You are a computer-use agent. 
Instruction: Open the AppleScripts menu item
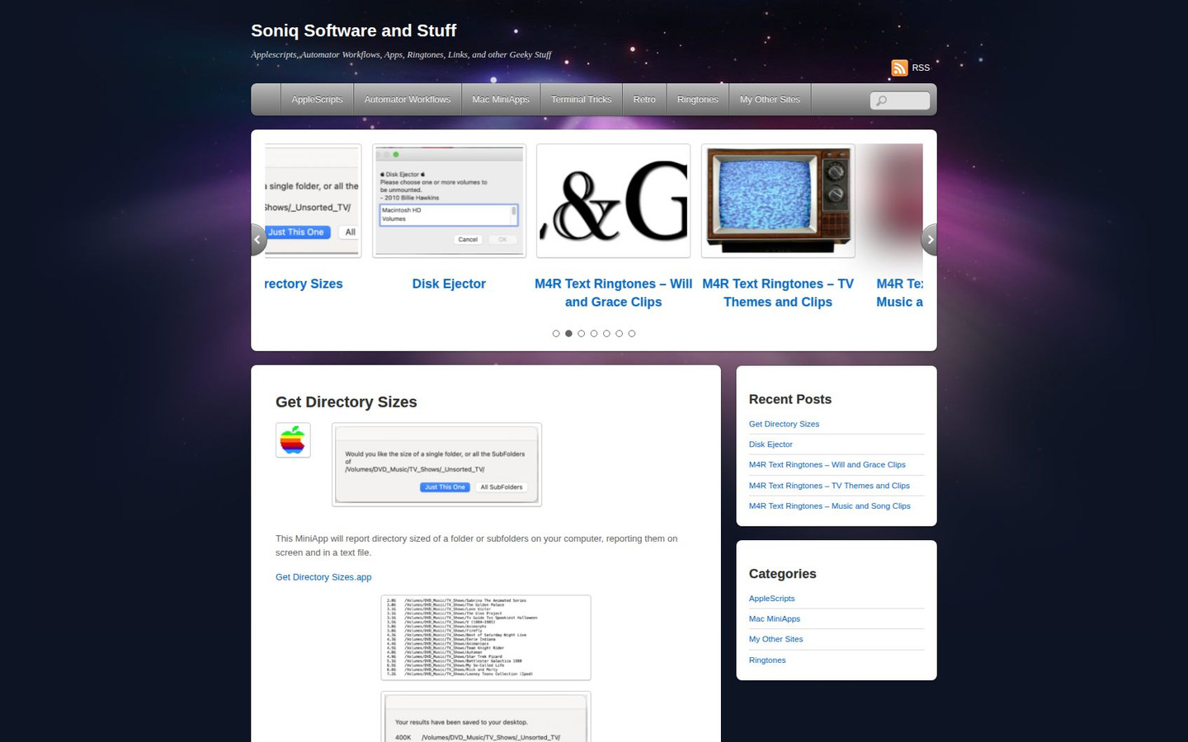click(x=317, y=100)
